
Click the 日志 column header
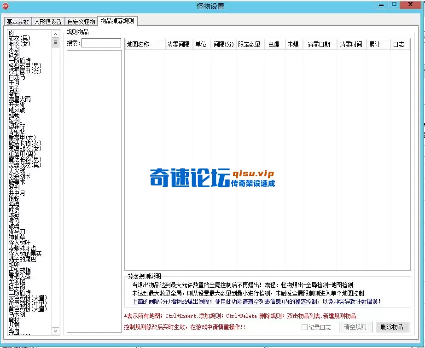399,44
